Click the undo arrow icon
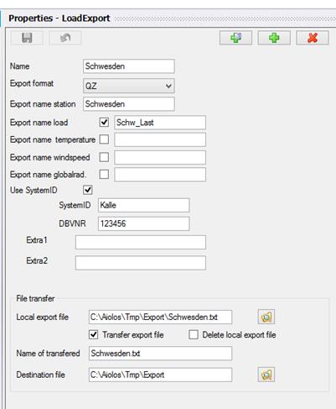The width and height of the screenshot is (336, 409). [x=65, y=38]
